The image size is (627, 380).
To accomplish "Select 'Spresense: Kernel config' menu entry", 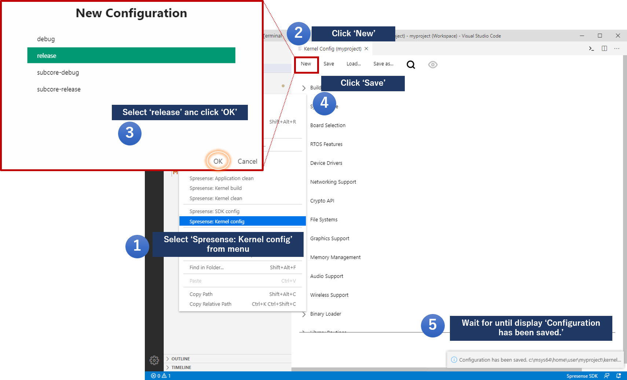I will tap(217, 221).
